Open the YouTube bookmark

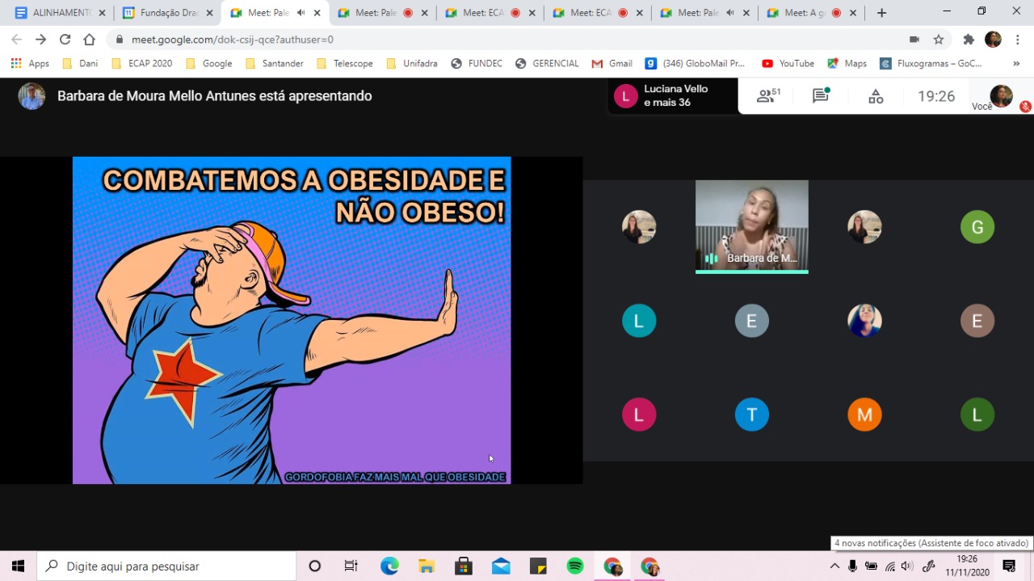click(788, 63)
